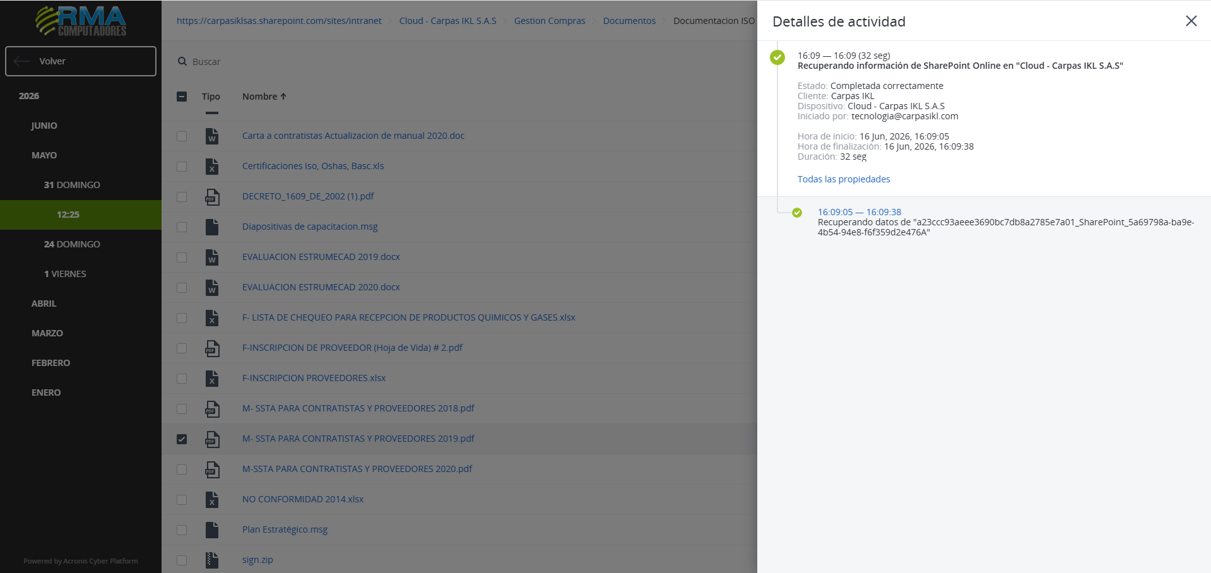Click Documentacion ISO breadcrumb text
Viewport: 1211px width, 573px height.
coord(714,21)
